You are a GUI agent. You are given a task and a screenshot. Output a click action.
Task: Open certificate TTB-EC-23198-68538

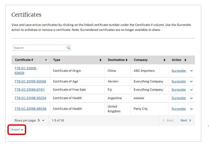pyautogui.click(x=30, y=109)
